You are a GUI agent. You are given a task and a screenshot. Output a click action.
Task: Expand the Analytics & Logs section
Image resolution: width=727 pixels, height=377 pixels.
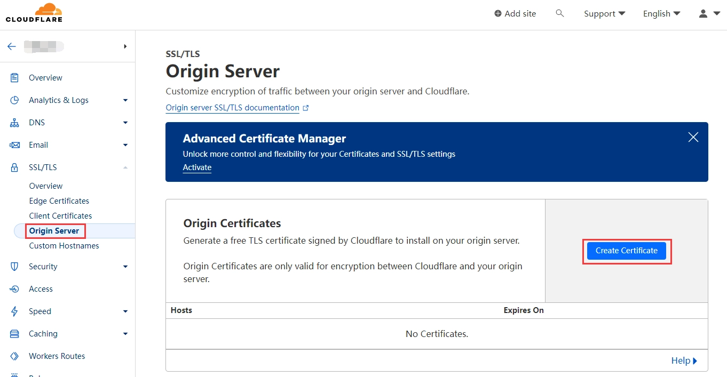click(125, 100)
